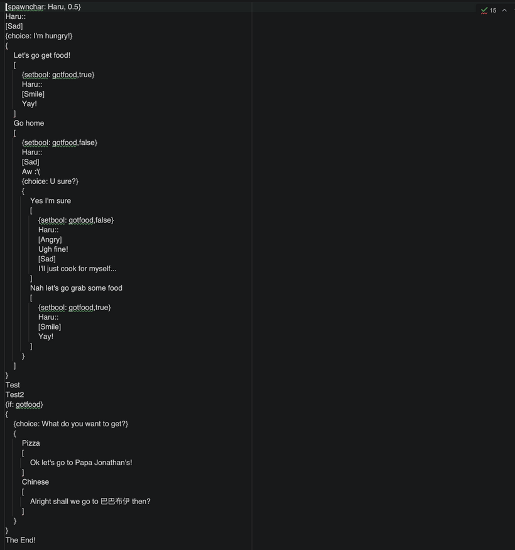
Task: Place cursor on the spawnchar Haru line
Action: [x=44, y=7]
